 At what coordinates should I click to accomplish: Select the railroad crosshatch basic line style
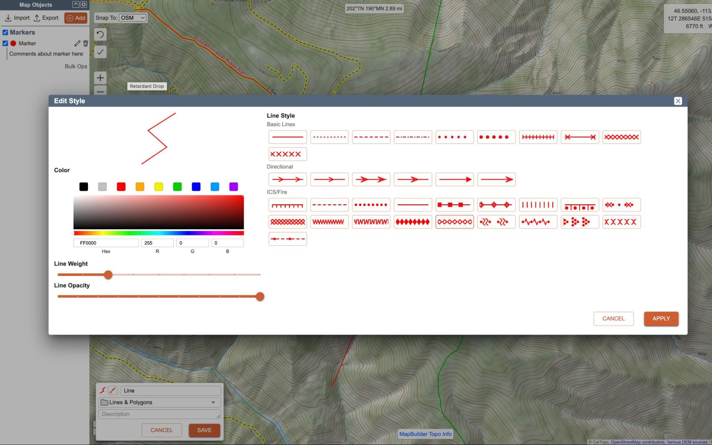point(538,137)
